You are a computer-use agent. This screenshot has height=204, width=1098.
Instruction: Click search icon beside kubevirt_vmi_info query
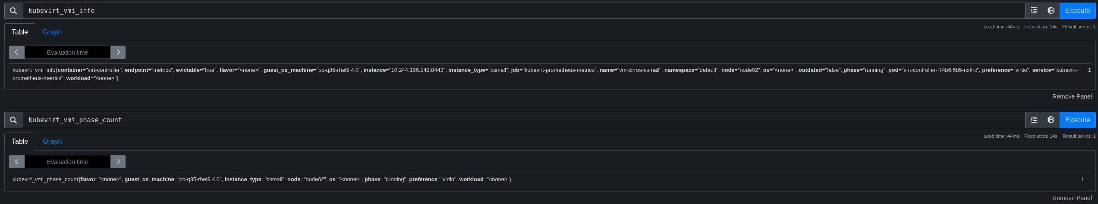(13, 11)
